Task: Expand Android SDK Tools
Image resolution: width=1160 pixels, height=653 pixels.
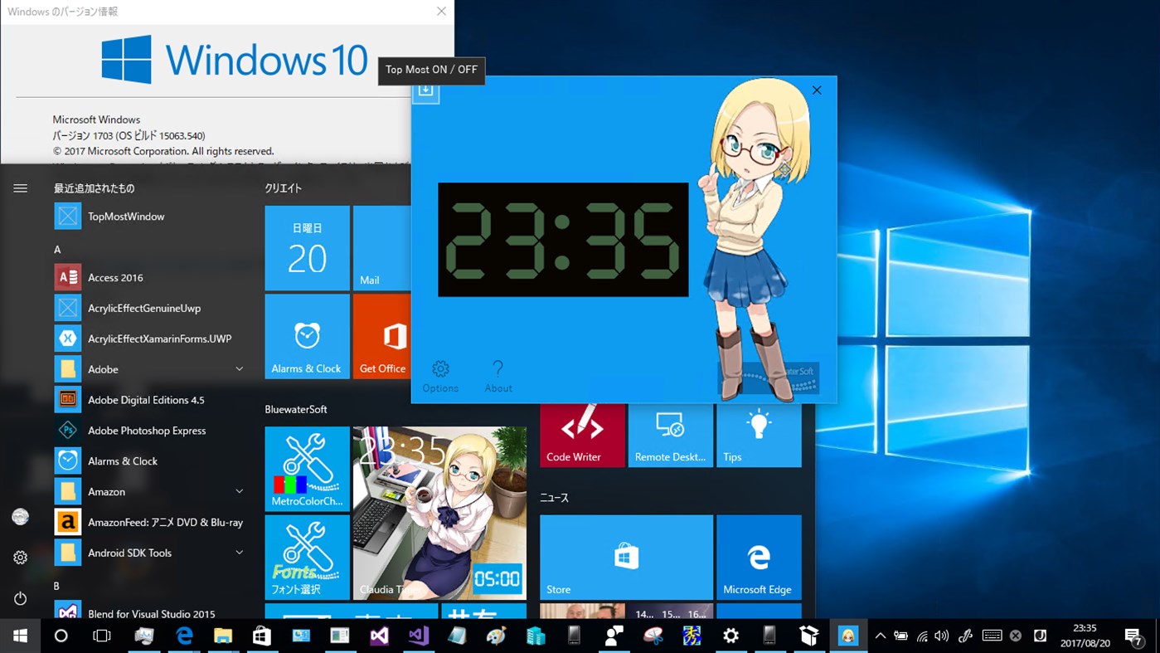Action: coord(239,552)
